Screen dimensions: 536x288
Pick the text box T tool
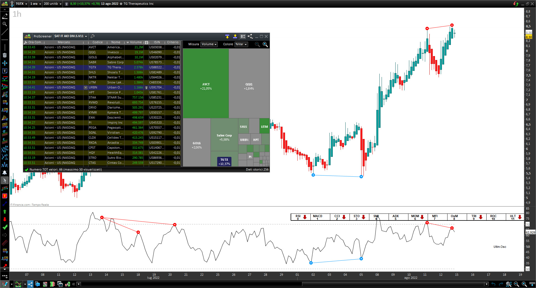[5, 71]
